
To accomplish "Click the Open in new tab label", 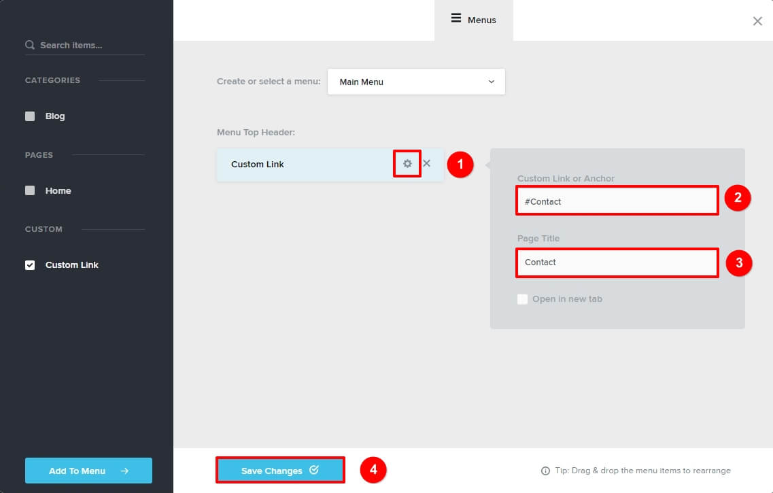I will (568, 299).
